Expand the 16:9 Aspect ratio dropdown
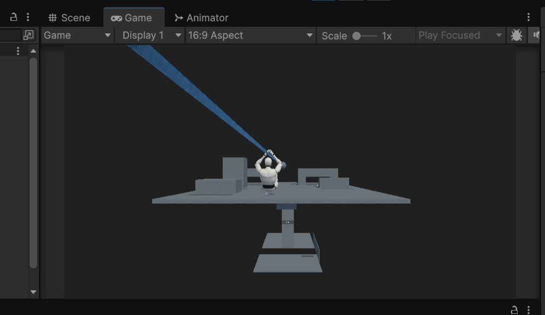Screen dimensions: 545x315 (x=250, y=36)
